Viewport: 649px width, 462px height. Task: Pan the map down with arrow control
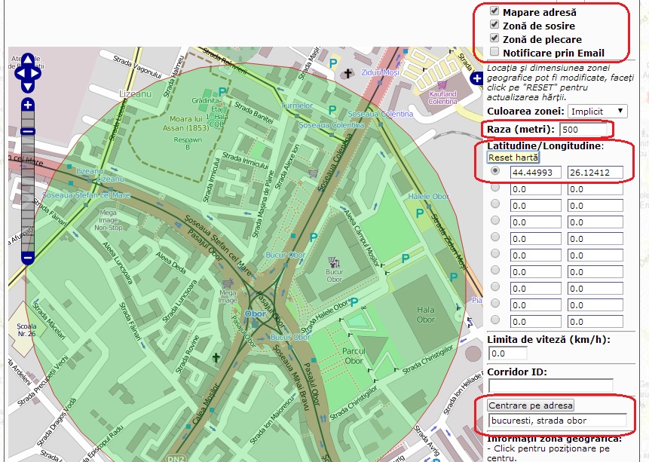28,86
